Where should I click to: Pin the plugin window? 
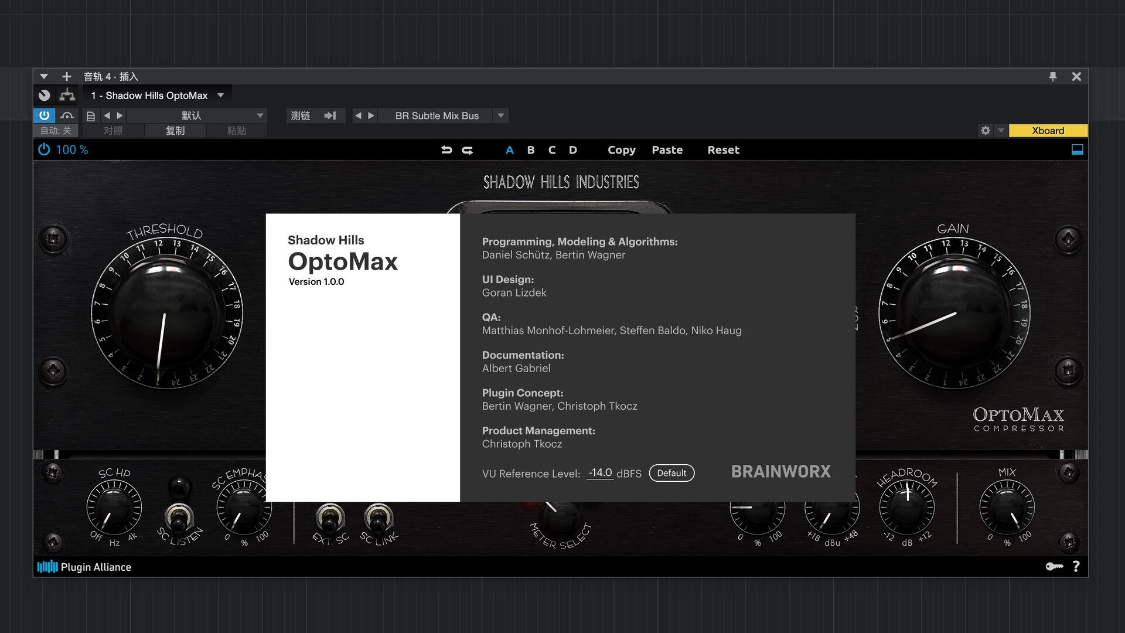pyautogui.click(x=1053, y=77)
